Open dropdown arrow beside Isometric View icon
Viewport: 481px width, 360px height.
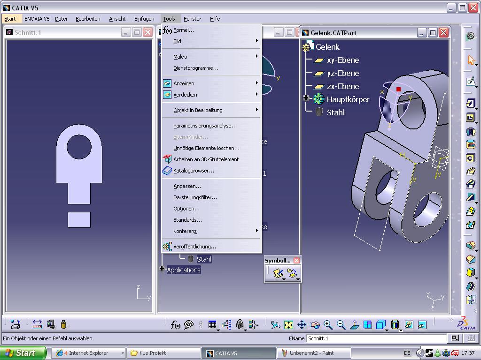(387, 330)
